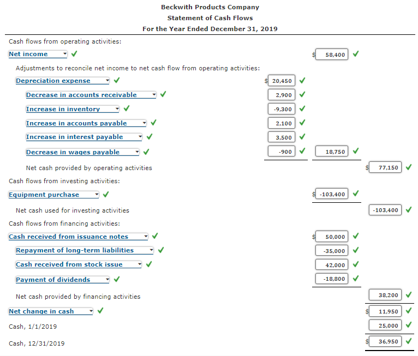The height and width of the screenshot is (356, 418).
Task: Click the net cash used for investing field
Action: click(x=385, y=210)
